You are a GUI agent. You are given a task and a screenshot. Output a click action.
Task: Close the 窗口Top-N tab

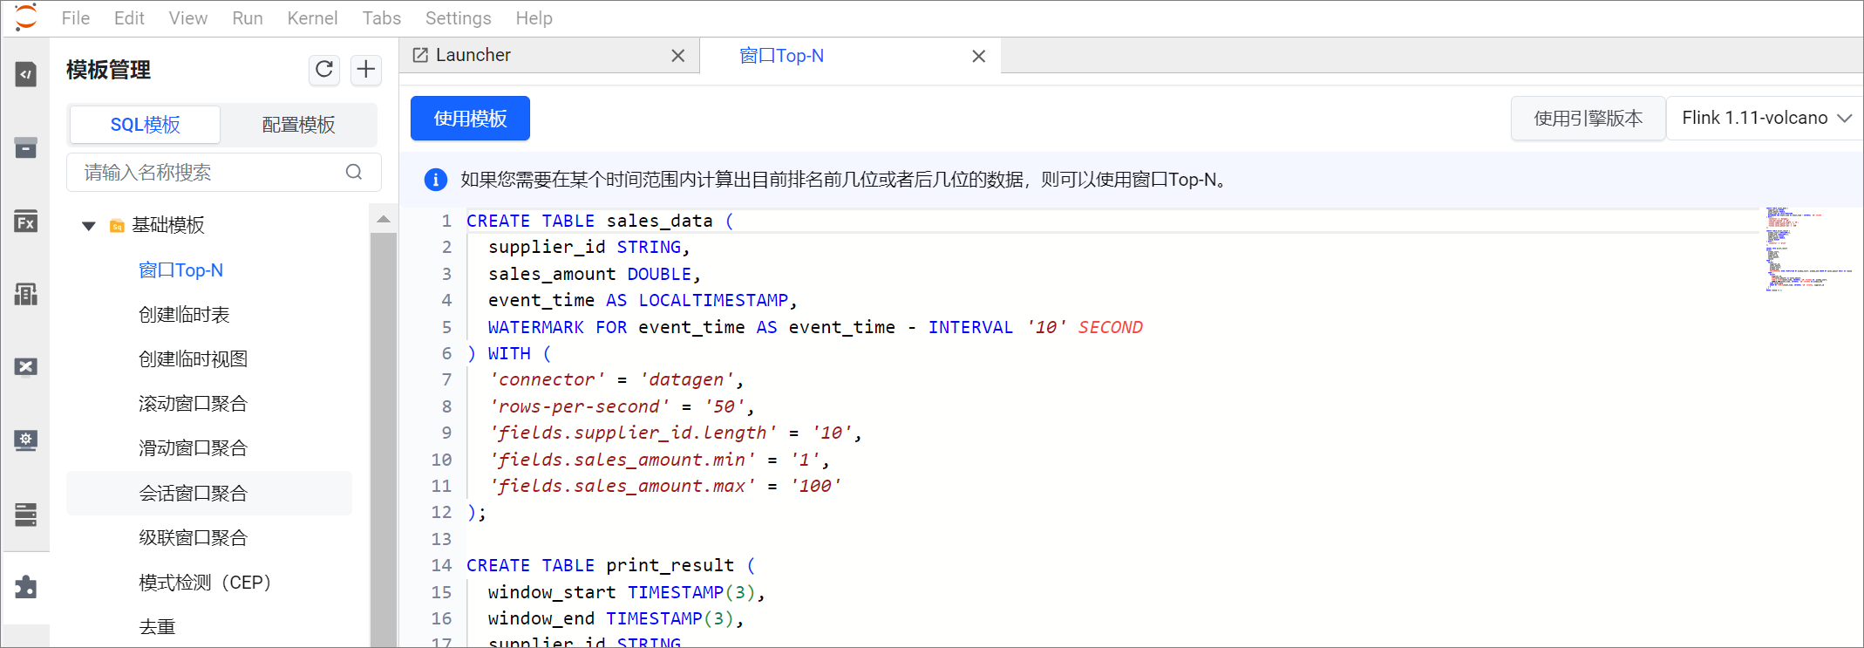[x=978, y=57]
